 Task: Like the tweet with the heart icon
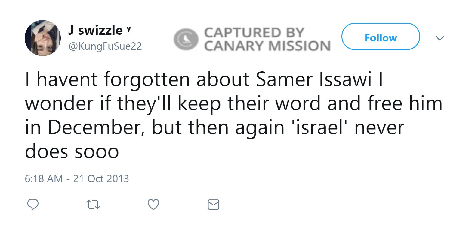[153, 205]
